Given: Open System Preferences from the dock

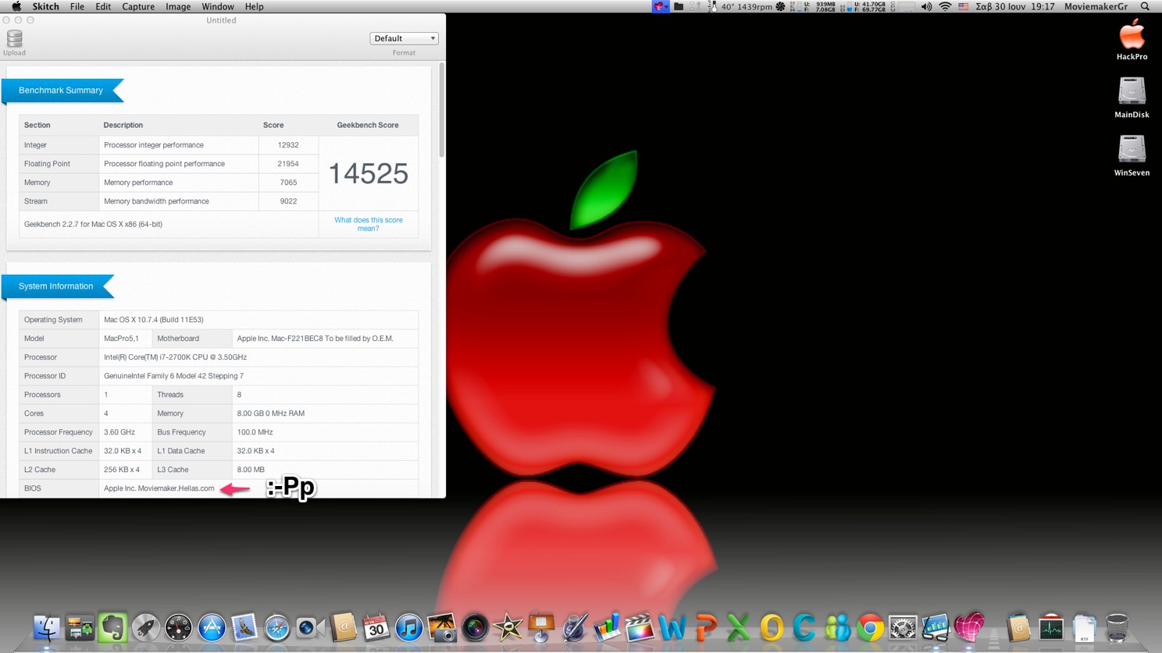Looking at the screenshot, I should pos(903,627).
